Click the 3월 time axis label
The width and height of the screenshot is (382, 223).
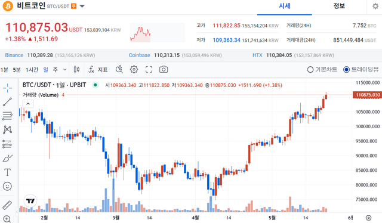116,218
